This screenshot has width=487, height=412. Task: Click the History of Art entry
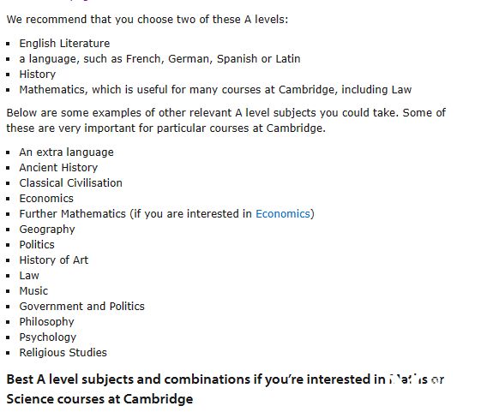pos(54,260)
